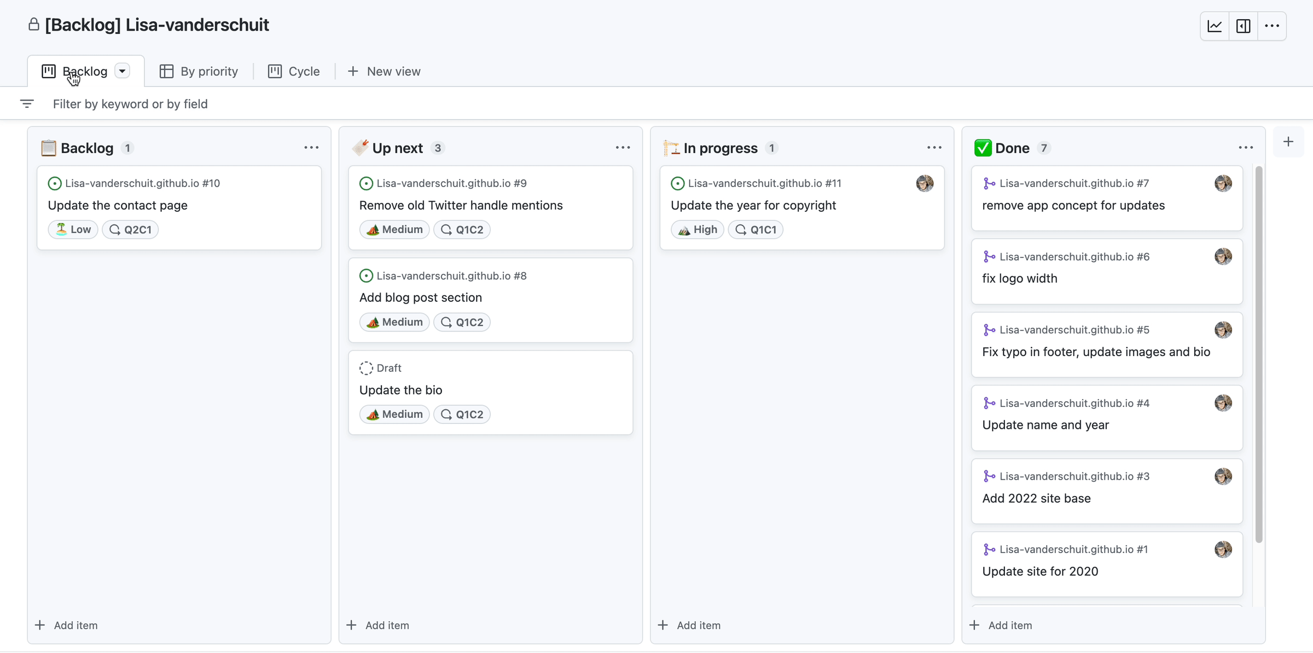
Task: Click Medium priority label on card #9
Action: [x=394, y=230]
